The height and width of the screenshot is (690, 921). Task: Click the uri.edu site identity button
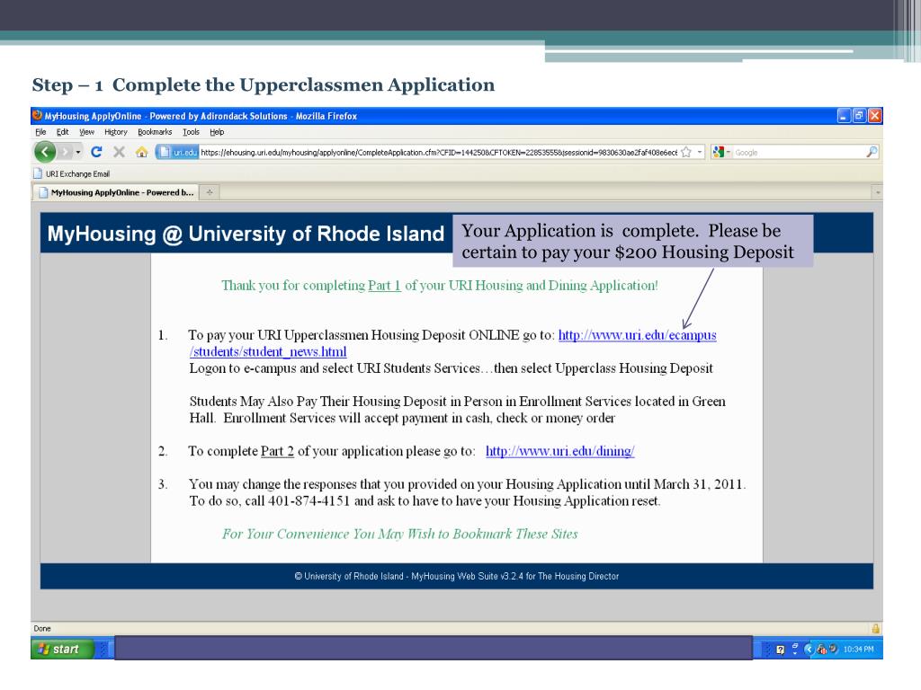click(x=178, y=153)
